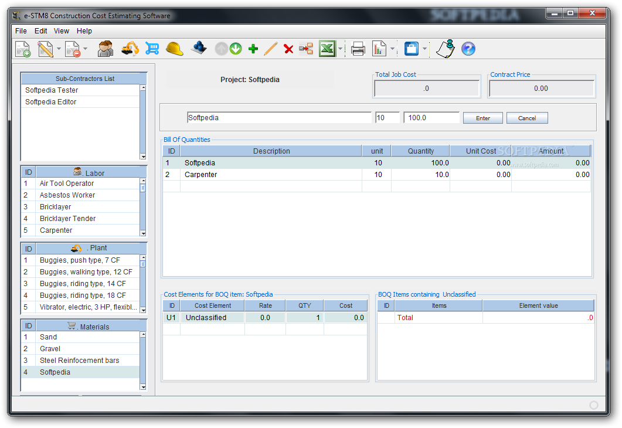Click down arrow of Materials list scrollbar
622x428 pixels.
click(x=143, y=387)
